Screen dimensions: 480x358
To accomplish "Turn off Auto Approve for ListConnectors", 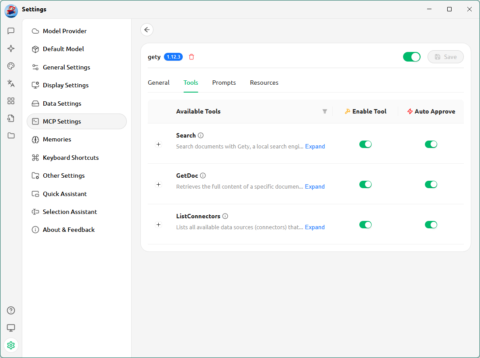I will (x=431, y=225).
